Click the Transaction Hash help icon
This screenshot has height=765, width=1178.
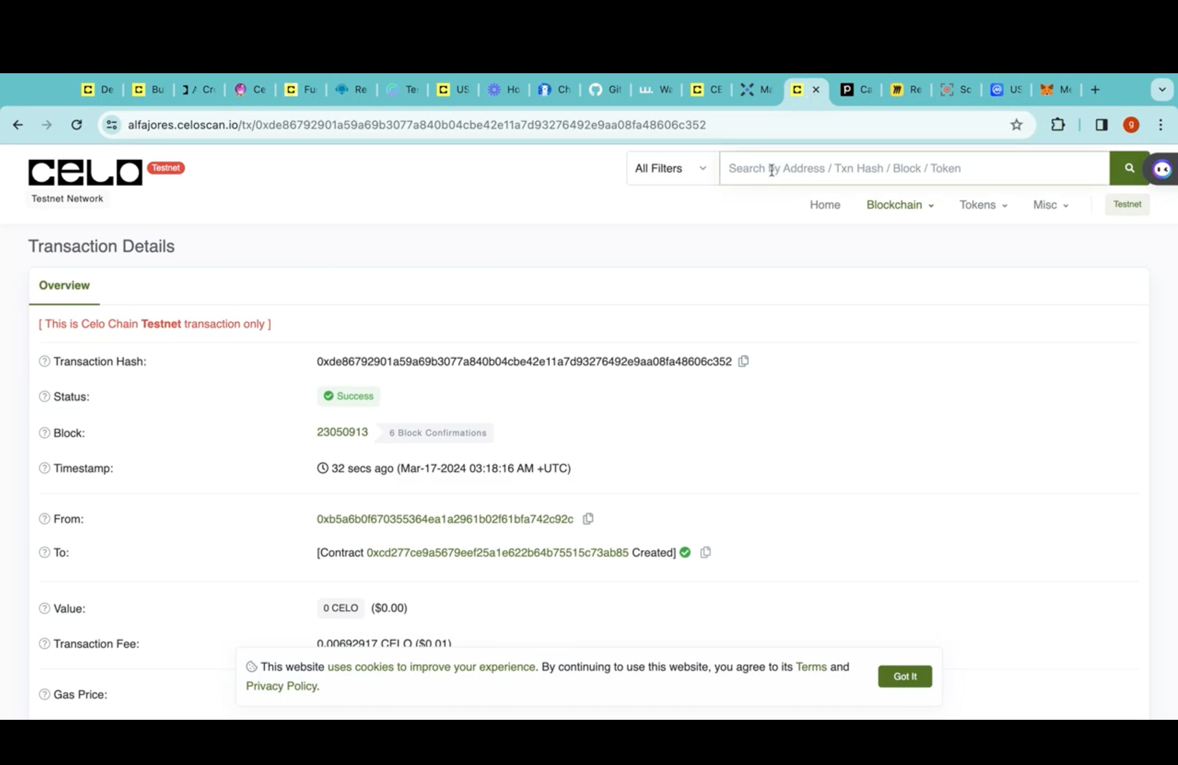coord(44,361)
